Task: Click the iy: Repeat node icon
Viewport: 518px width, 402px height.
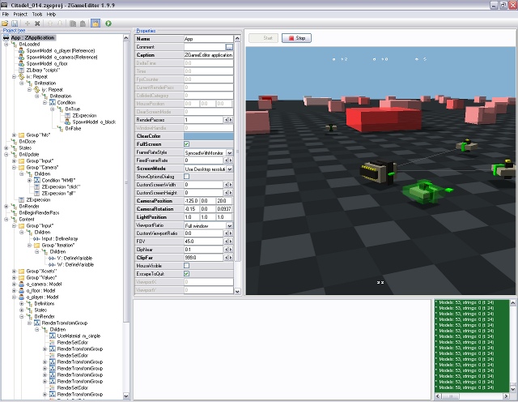Action: [x=36, y=90]
